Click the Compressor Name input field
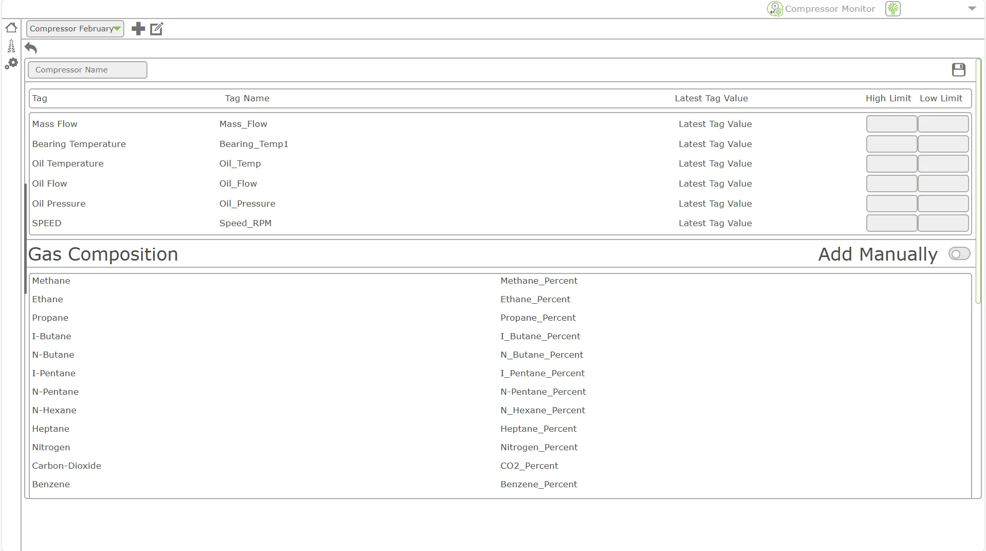 (87, 70)
